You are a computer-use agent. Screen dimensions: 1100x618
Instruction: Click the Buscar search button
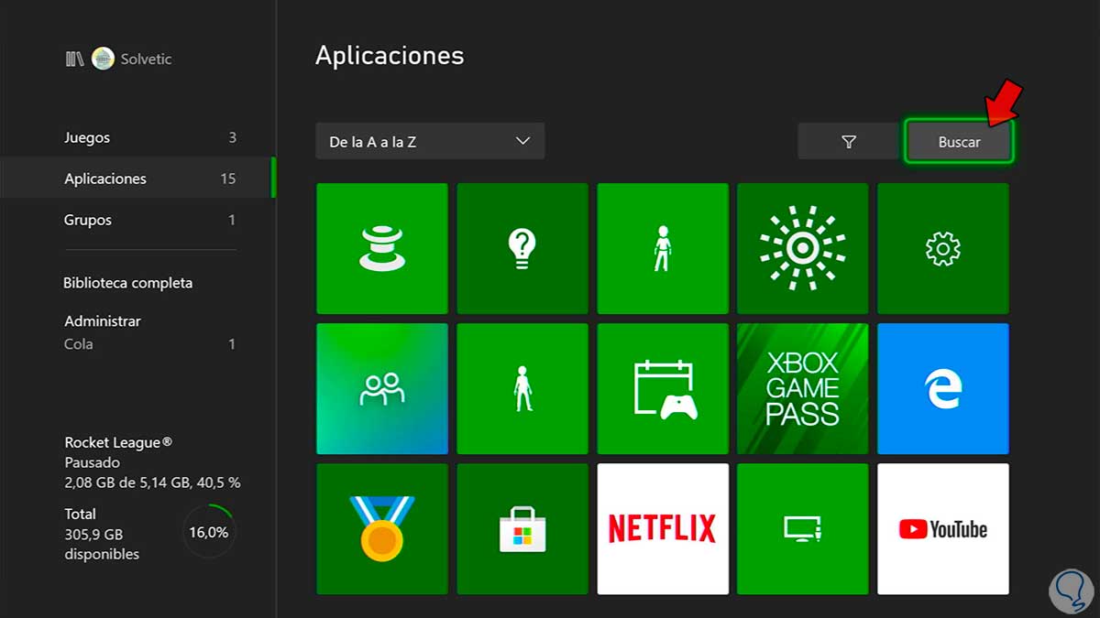(x=959, y=142)
